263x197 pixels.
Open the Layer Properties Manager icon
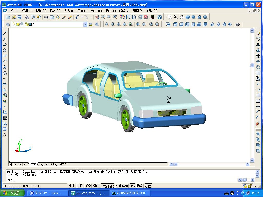click(x=8, y=24)
